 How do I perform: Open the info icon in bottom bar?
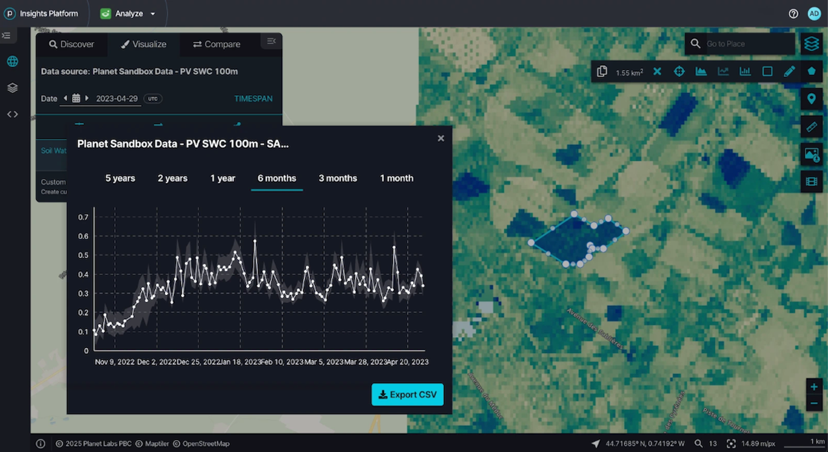(40, 444)
